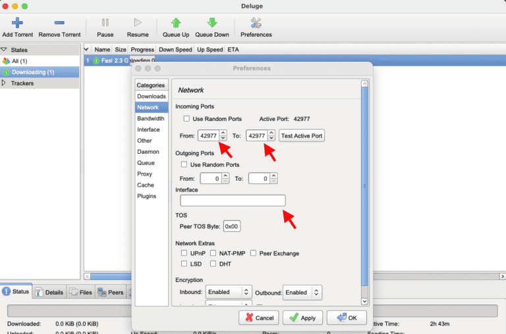Switch to the Bandwidth preferences category
The width and height of the screenshot is (506, 334).
click(151, 118)
